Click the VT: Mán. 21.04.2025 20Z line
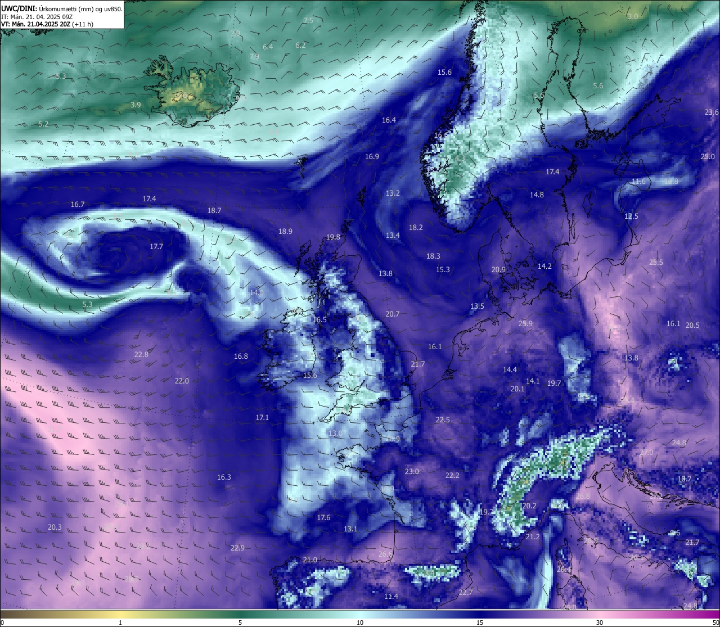 click(47, 24)
